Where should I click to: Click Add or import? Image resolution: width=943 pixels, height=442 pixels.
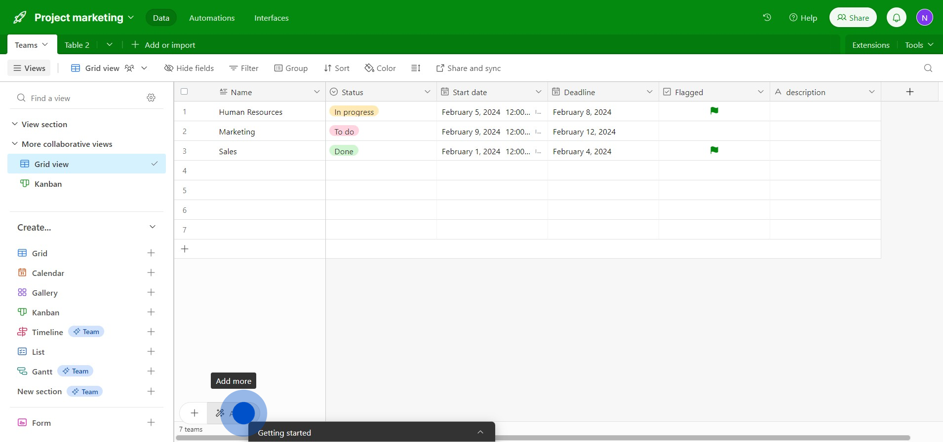[x=163, y=45]
